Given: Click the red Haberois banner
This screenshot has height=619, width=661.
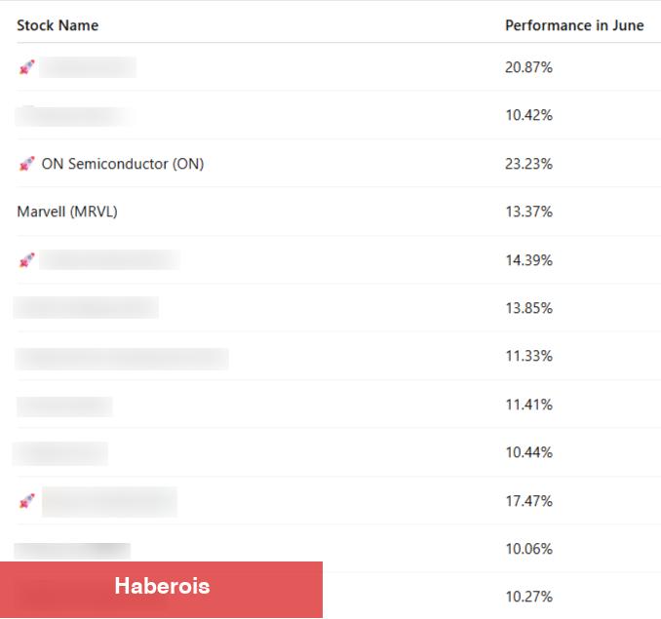Looking at the screenshot, I should click(x=161, y=588).
